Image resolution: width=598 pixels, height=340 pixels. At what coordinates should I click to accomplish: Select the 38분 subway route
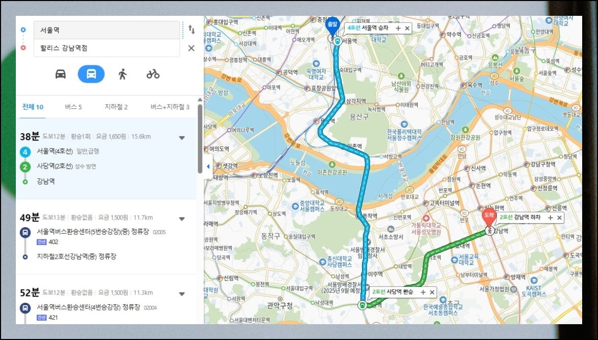(106, 158)
